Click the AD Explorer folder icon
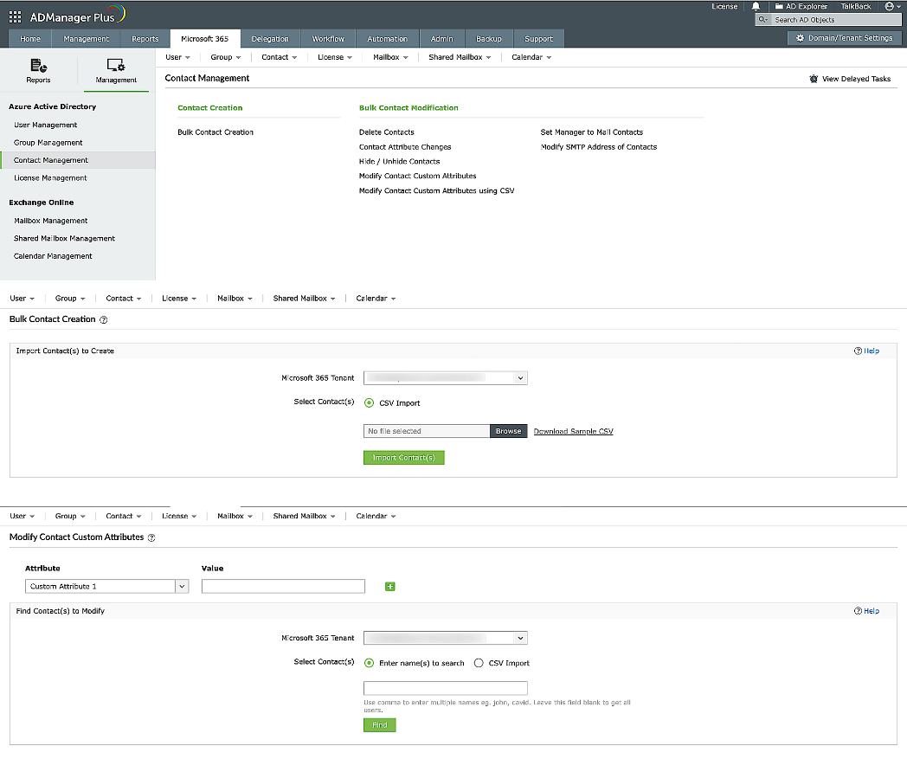The width and height of the screenshot is (907, 759). pyautogui.click(x=779, y=6)
